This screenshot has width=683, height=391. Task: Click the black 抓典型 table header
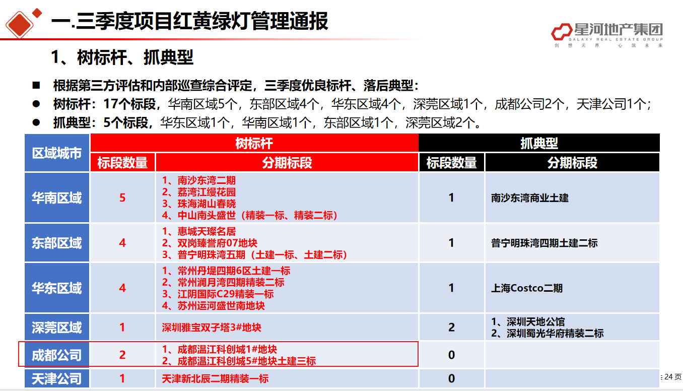pos(539,143)
